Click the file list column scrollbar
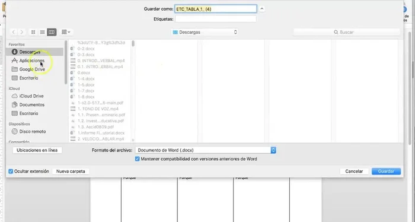415x222 pixels. tap(133, 43)
